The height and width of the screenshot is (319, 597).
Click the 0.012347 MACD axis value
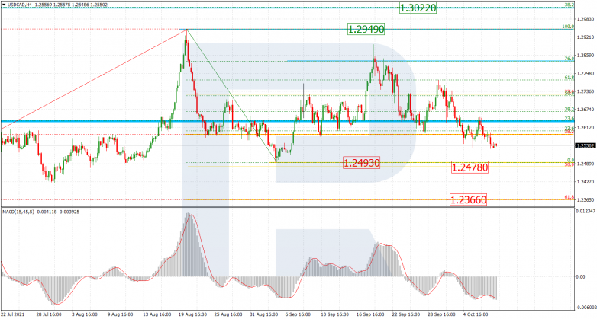point(586,211)
